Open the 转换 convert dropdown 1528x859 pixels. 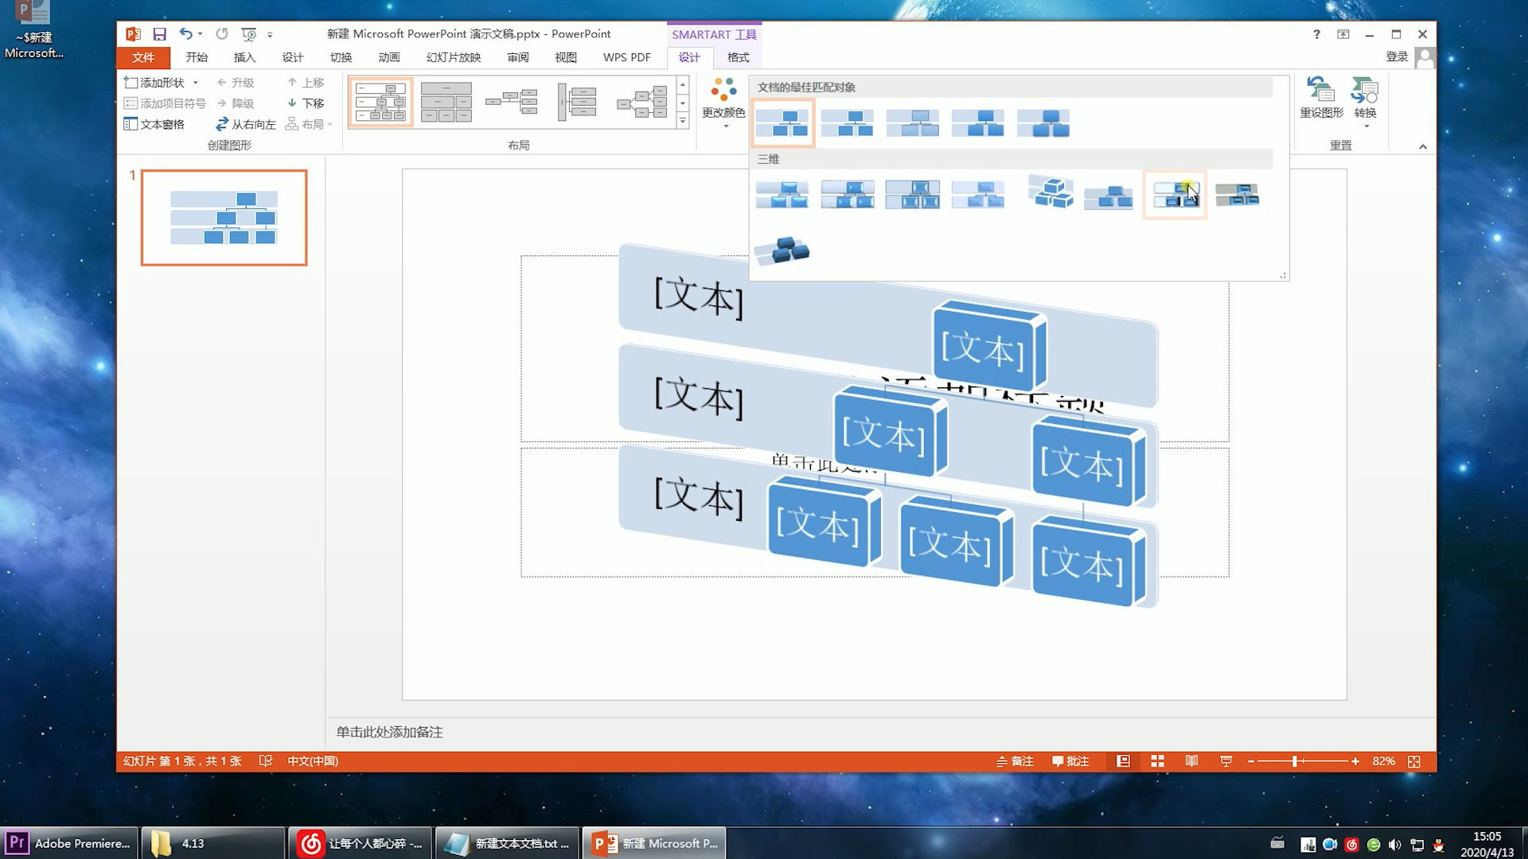point(1366,102)
